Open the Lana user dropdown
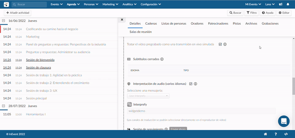295x138 pixels. point(270,4)
